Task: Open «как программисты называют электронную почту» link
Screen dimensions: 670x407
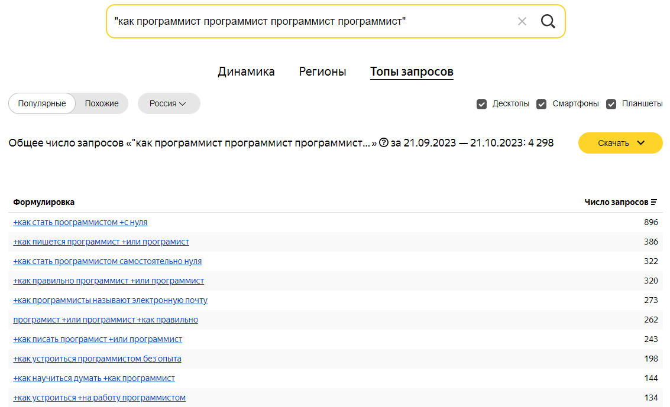Action: pyautogui.click(x=111, y=300)
